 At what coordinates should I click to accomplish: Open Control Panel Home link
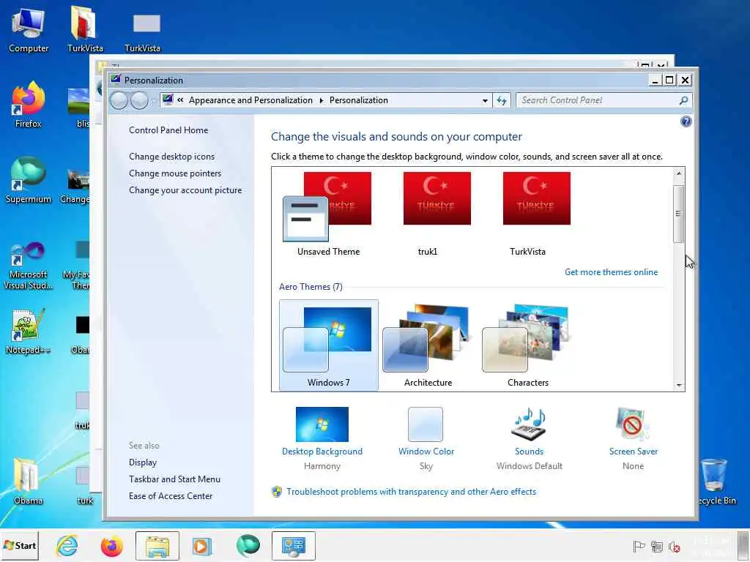(168, 130)
